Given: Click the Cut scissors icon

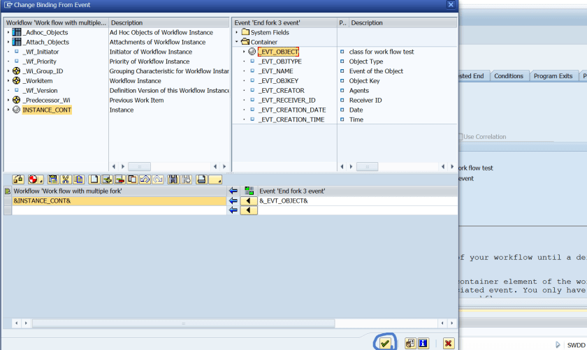Looking at the screenshot, I should click(x=66, y=180).
